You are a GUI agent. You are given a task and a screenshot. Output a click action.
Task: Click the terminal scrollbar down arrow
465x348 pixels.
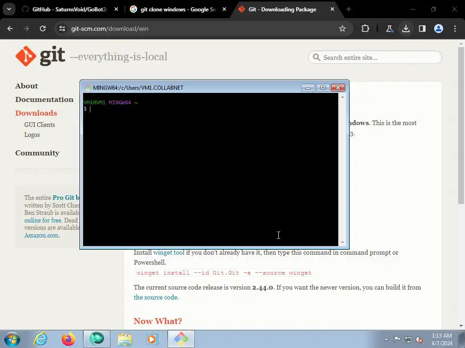(x=342, y=242)
